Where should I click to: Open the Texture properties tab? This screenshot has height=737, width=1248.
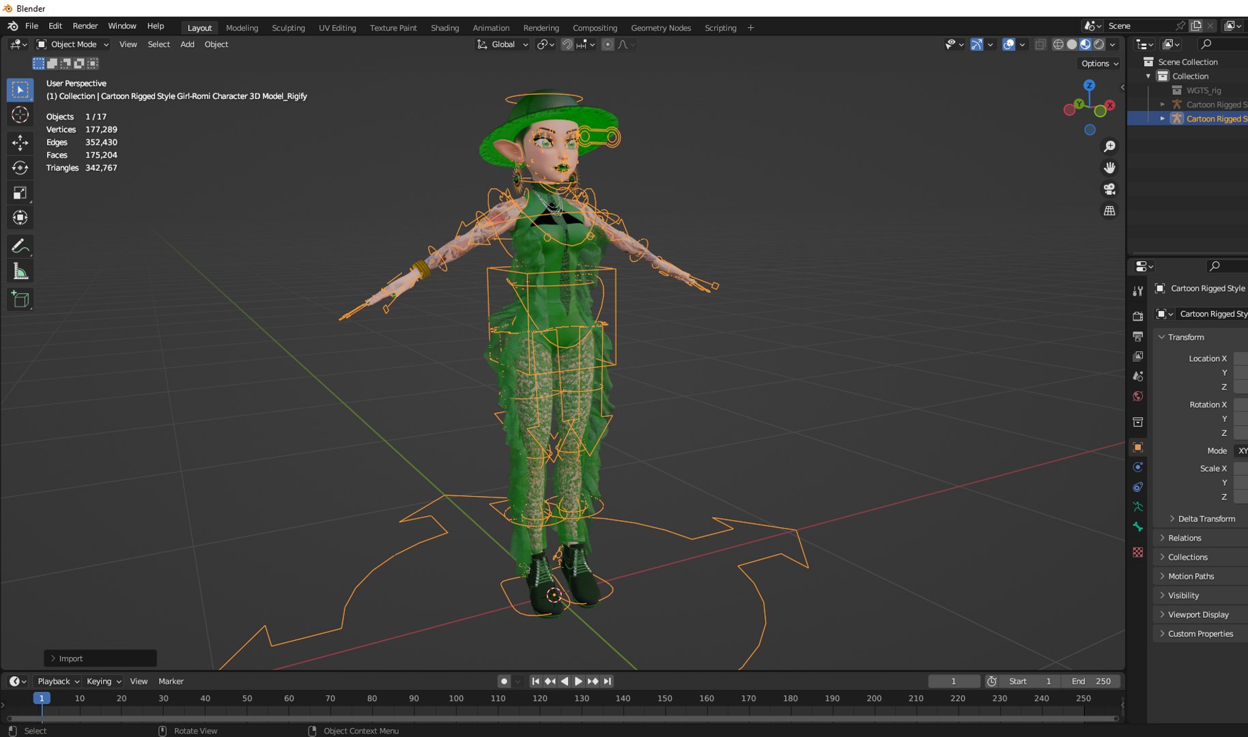[1137, 552]
